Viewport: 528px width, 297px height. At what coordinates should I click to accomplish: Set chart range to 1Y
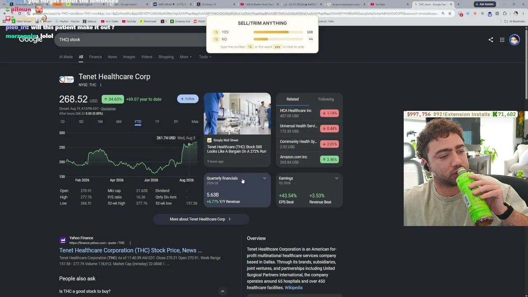(x=157, y=122)
